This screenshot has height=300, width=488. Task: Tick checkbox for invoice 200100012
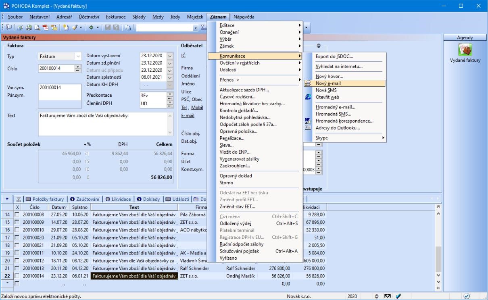tap(18, 260)
